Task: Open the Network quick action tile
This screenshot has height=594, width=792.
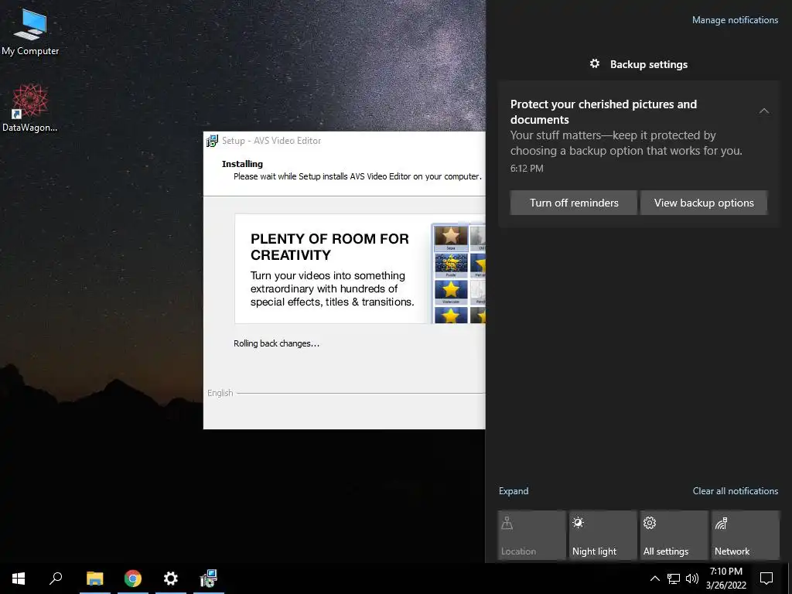Action: click(745, 535)
